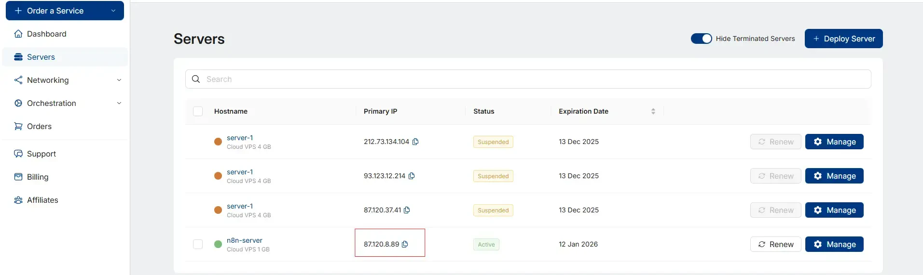The image size is (923, 275).
Task: Click the green status dot for n8n-server
Action: click(x=218, y=244)
